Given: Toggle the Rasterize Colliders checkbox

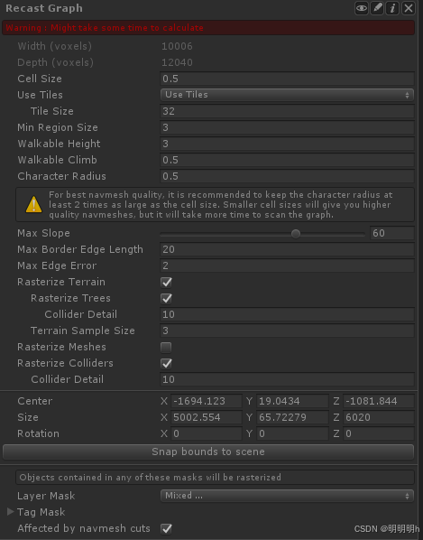Looking at the screenshot, I should pyautogui.click(x=166, y=363).
